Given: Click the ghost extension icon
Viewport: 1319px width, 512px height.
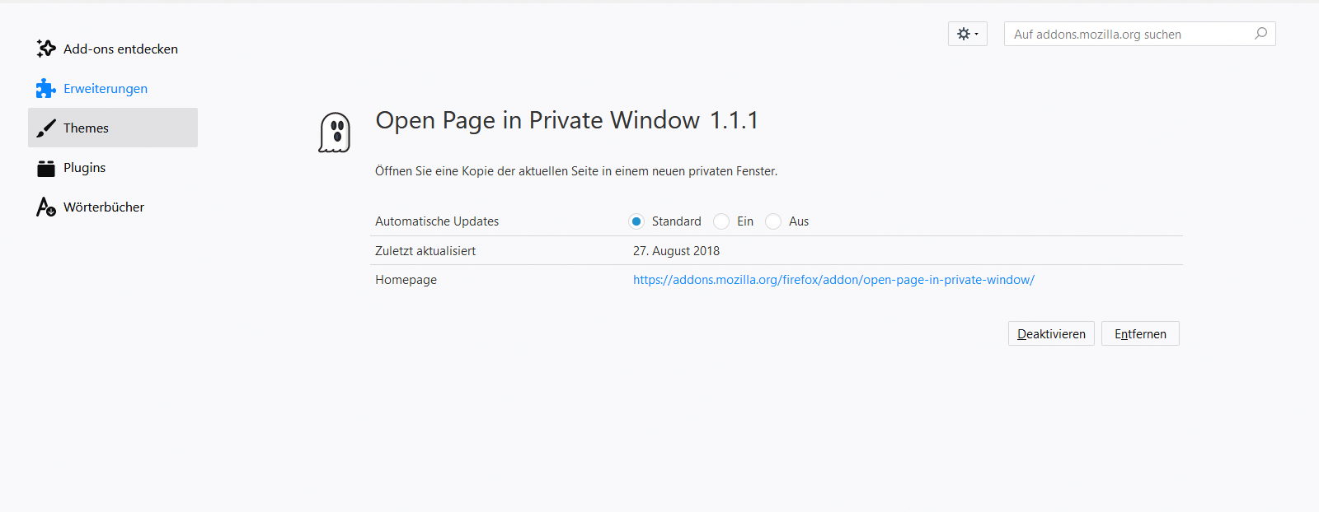Looking at the screenshot, I should pyautogui.click(x=335, y=133).
